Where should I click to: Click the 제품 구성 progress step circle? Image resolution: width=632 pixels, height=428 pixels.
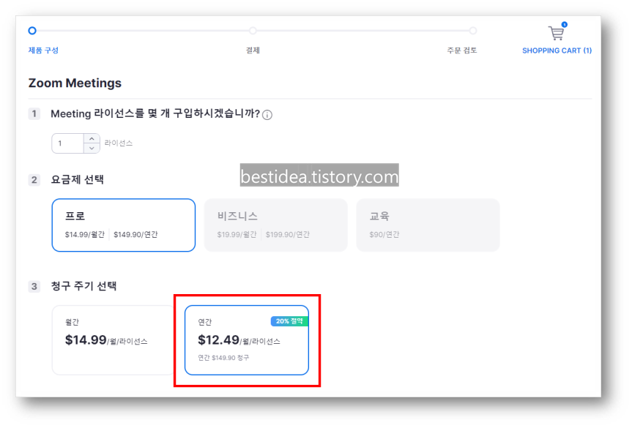[x=32, y=31]
